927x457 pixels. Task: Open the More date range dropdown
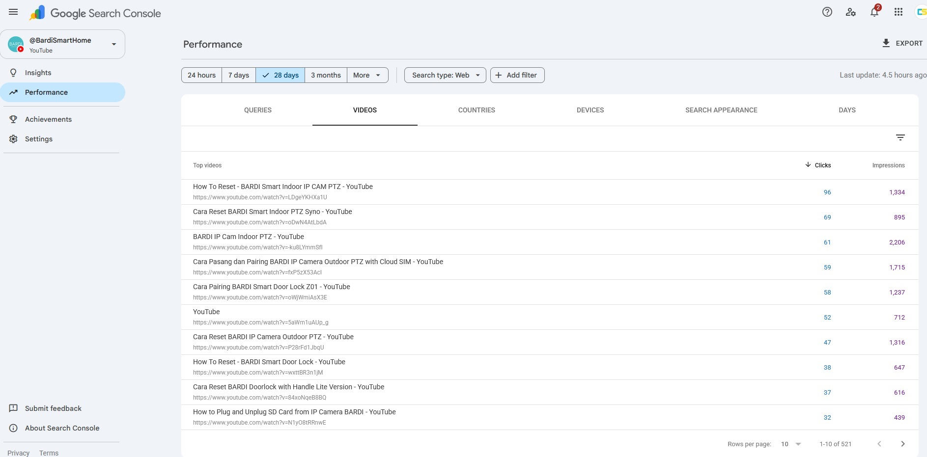[367, 75]
